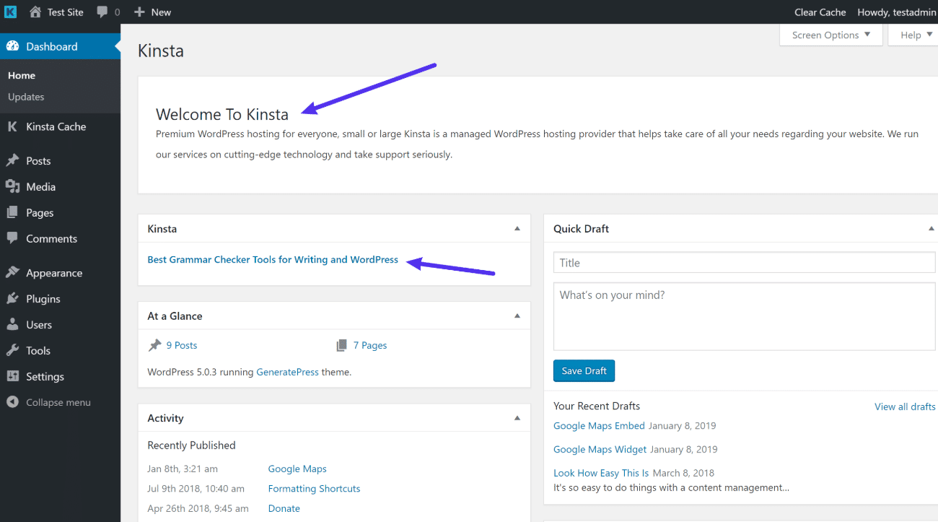Open the Howdy testadmin account menu

click(x=896, y=12)
